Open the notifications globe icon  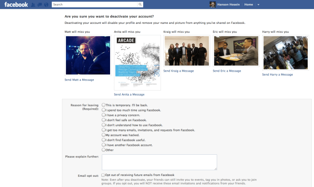46,4
